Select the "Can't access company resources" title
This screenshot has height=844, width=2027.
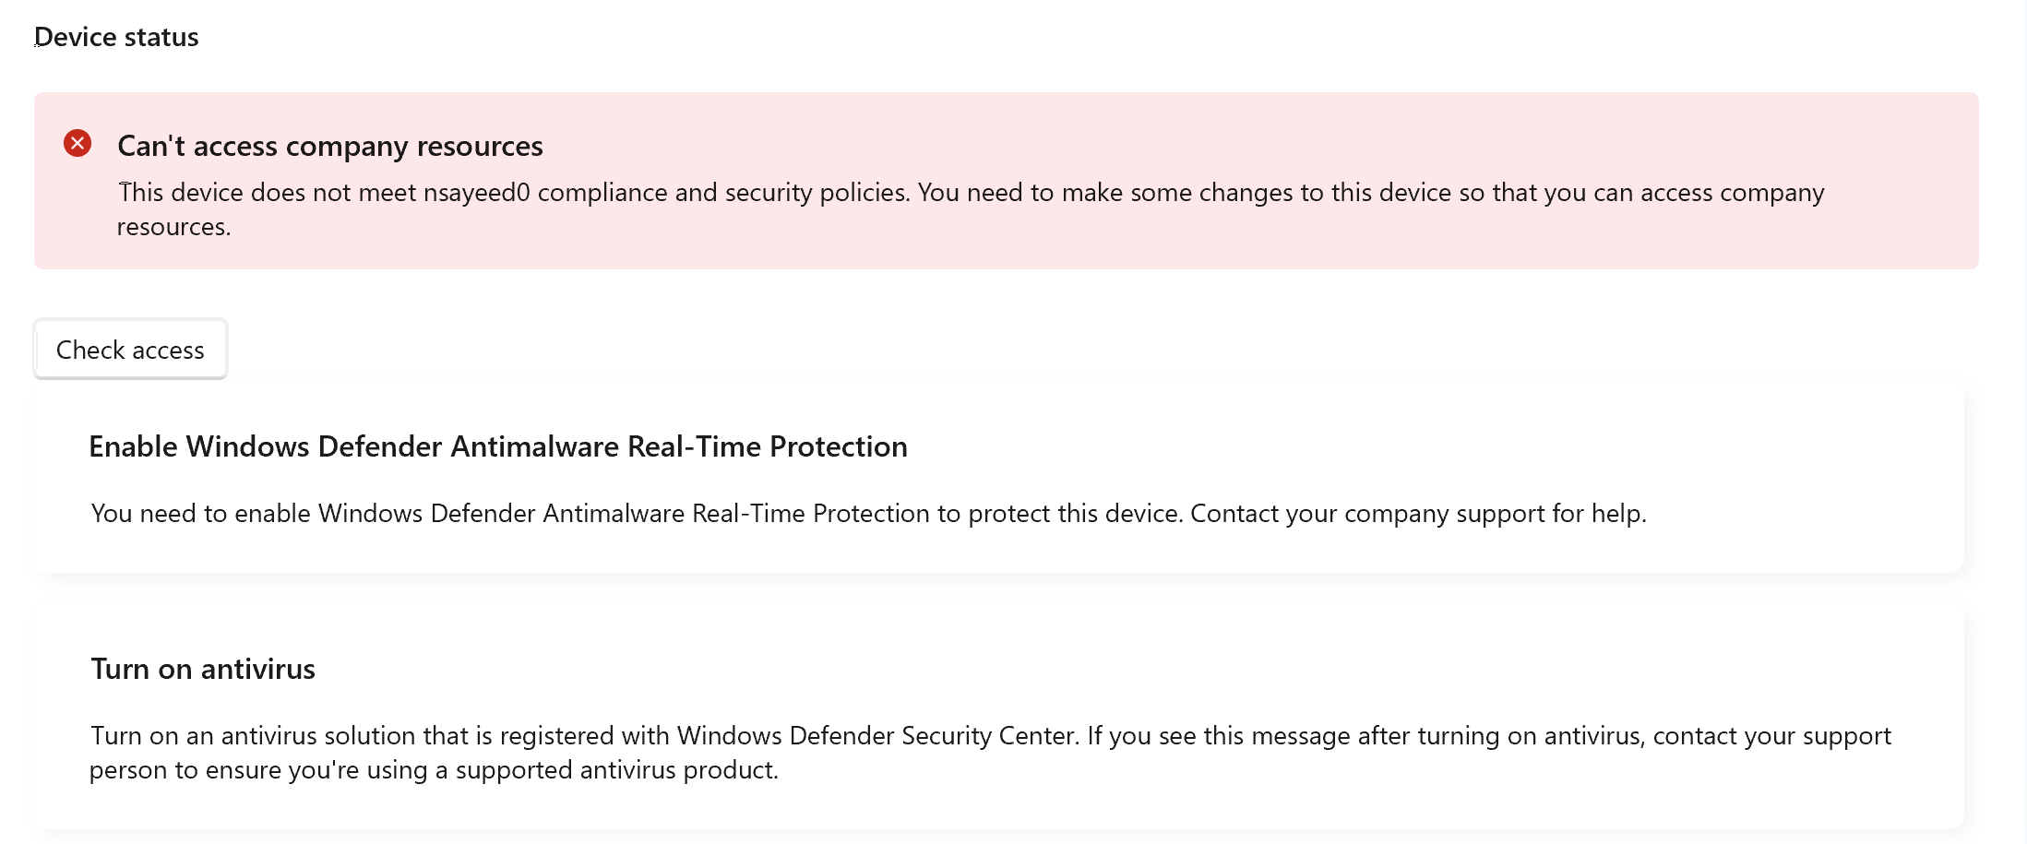pyautogui.click(x=329, y=146)
